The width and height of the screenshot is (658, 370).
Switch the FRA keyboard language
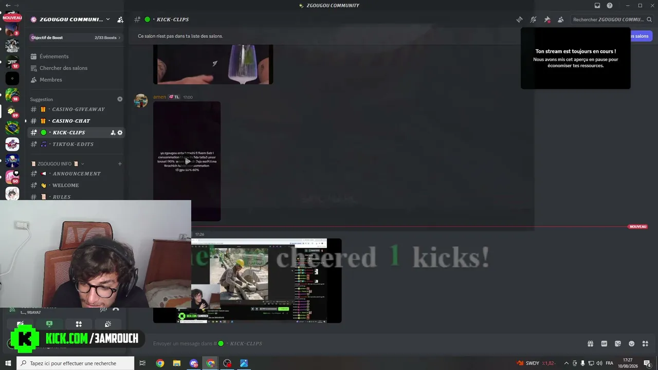(610, 363)
